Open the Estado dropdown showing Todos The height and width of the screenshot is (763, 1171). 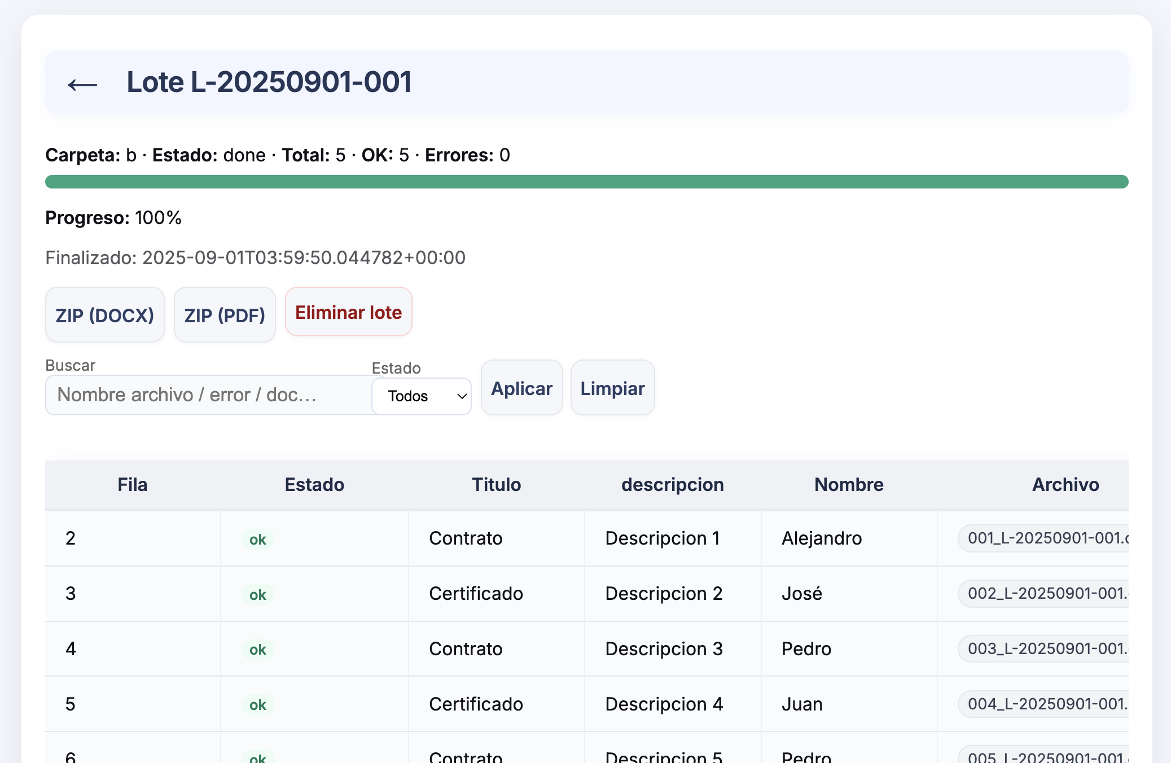422,396
